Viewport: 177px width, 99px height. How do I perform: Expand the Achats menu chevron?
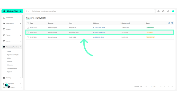[20, 41]
